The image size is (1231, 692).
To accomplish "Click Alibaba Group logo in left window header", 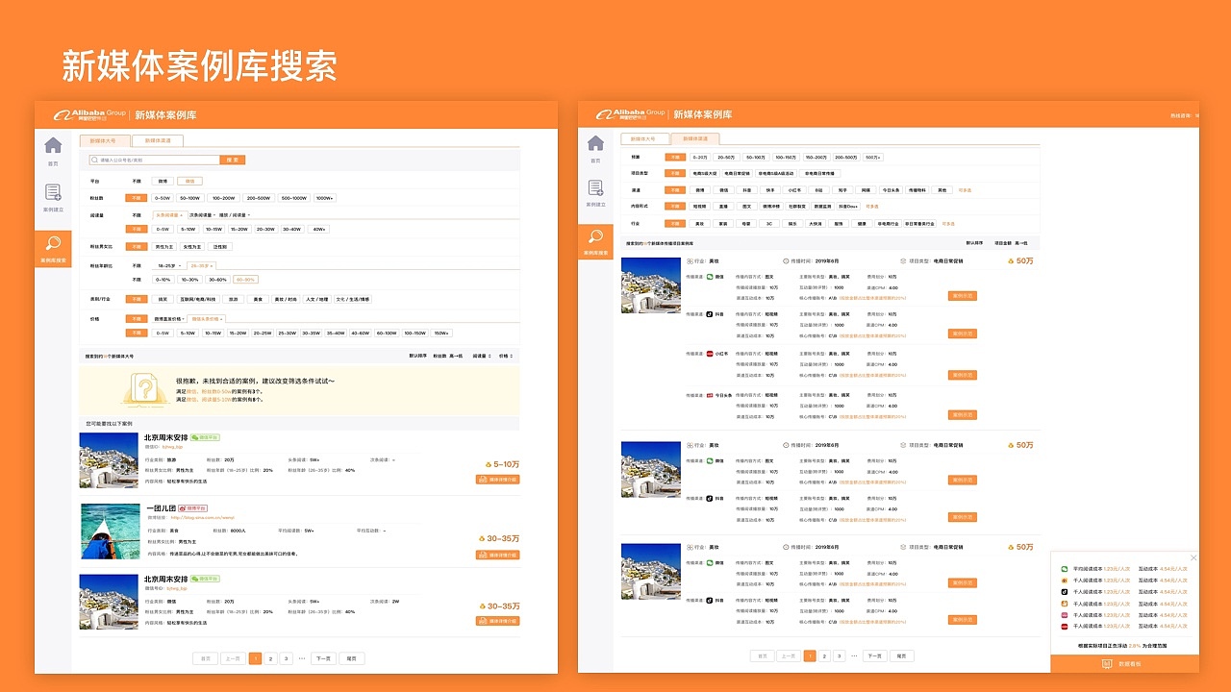I will pyautogui.click(x=89, y=114).
